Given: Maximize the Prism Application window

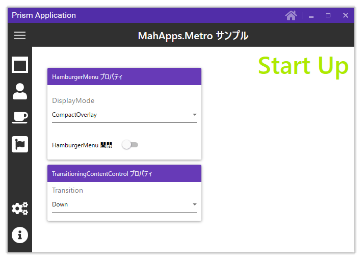Looking at the screenshot, I should [x=328, y=16].
